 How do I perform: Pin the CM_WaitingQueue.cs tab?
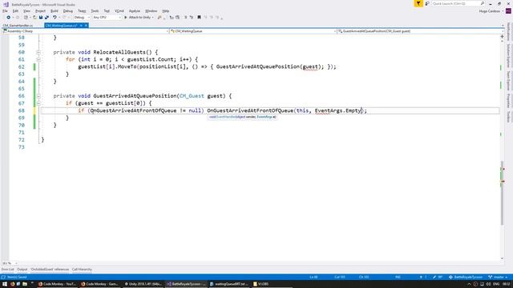coord(81,26)
